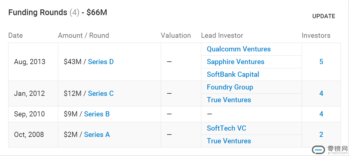View the 4 investors of Series B
The width and height of the screenshot is (349, 156).
pos(321,114)
